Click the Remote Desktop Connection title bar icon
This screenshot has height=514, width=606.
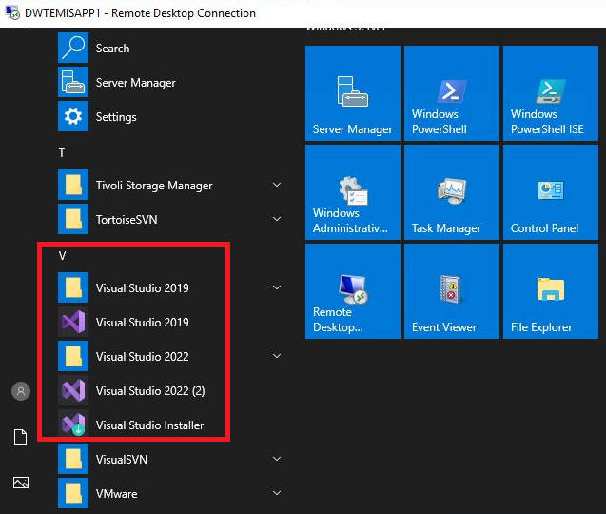(12, 12)
